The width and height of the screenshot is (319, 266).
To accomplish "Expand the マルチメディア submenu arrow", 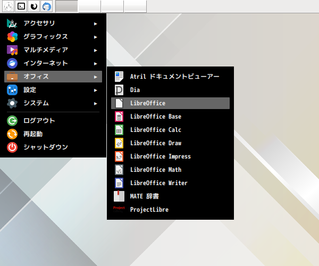I will 95,51.
